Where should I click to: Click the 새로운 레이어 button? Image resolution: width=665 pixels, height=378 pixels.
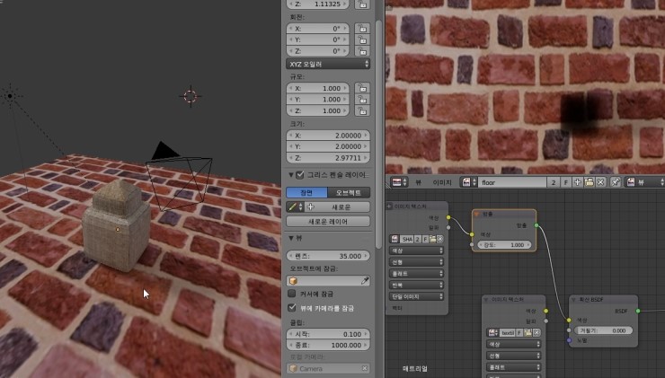(328, 221)
